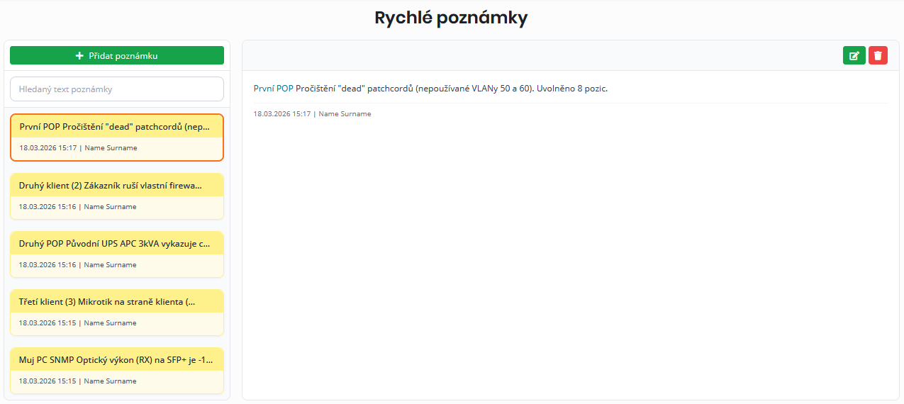Click the date line of the "Druhý POP" card
This screenshot has height=404, width=904.
point(78,265)
